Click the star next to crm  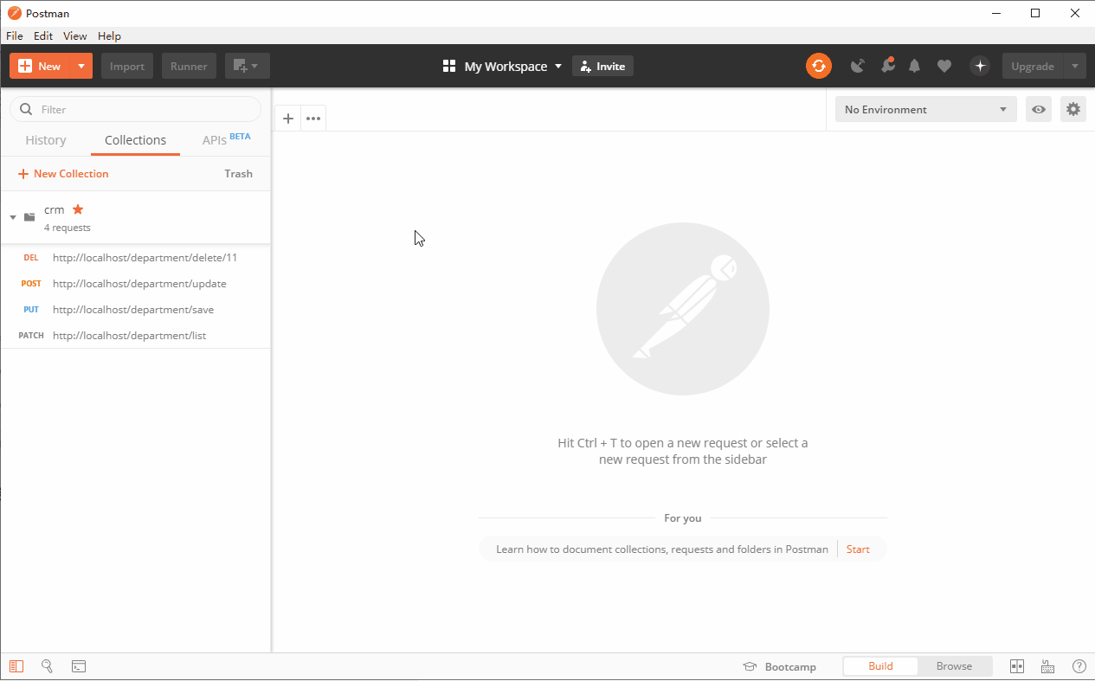pyautogui.click(x=78, y=209)
